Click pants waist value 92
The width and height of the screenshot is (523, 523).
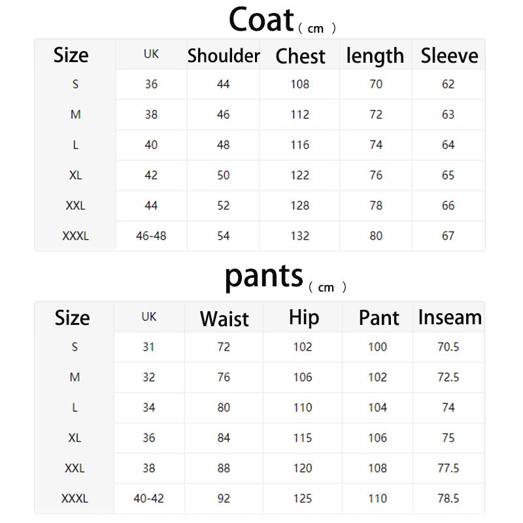[224, 498]
